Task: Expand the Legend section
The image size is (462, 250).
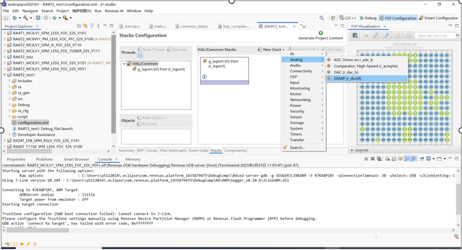Action: [352, 150]
